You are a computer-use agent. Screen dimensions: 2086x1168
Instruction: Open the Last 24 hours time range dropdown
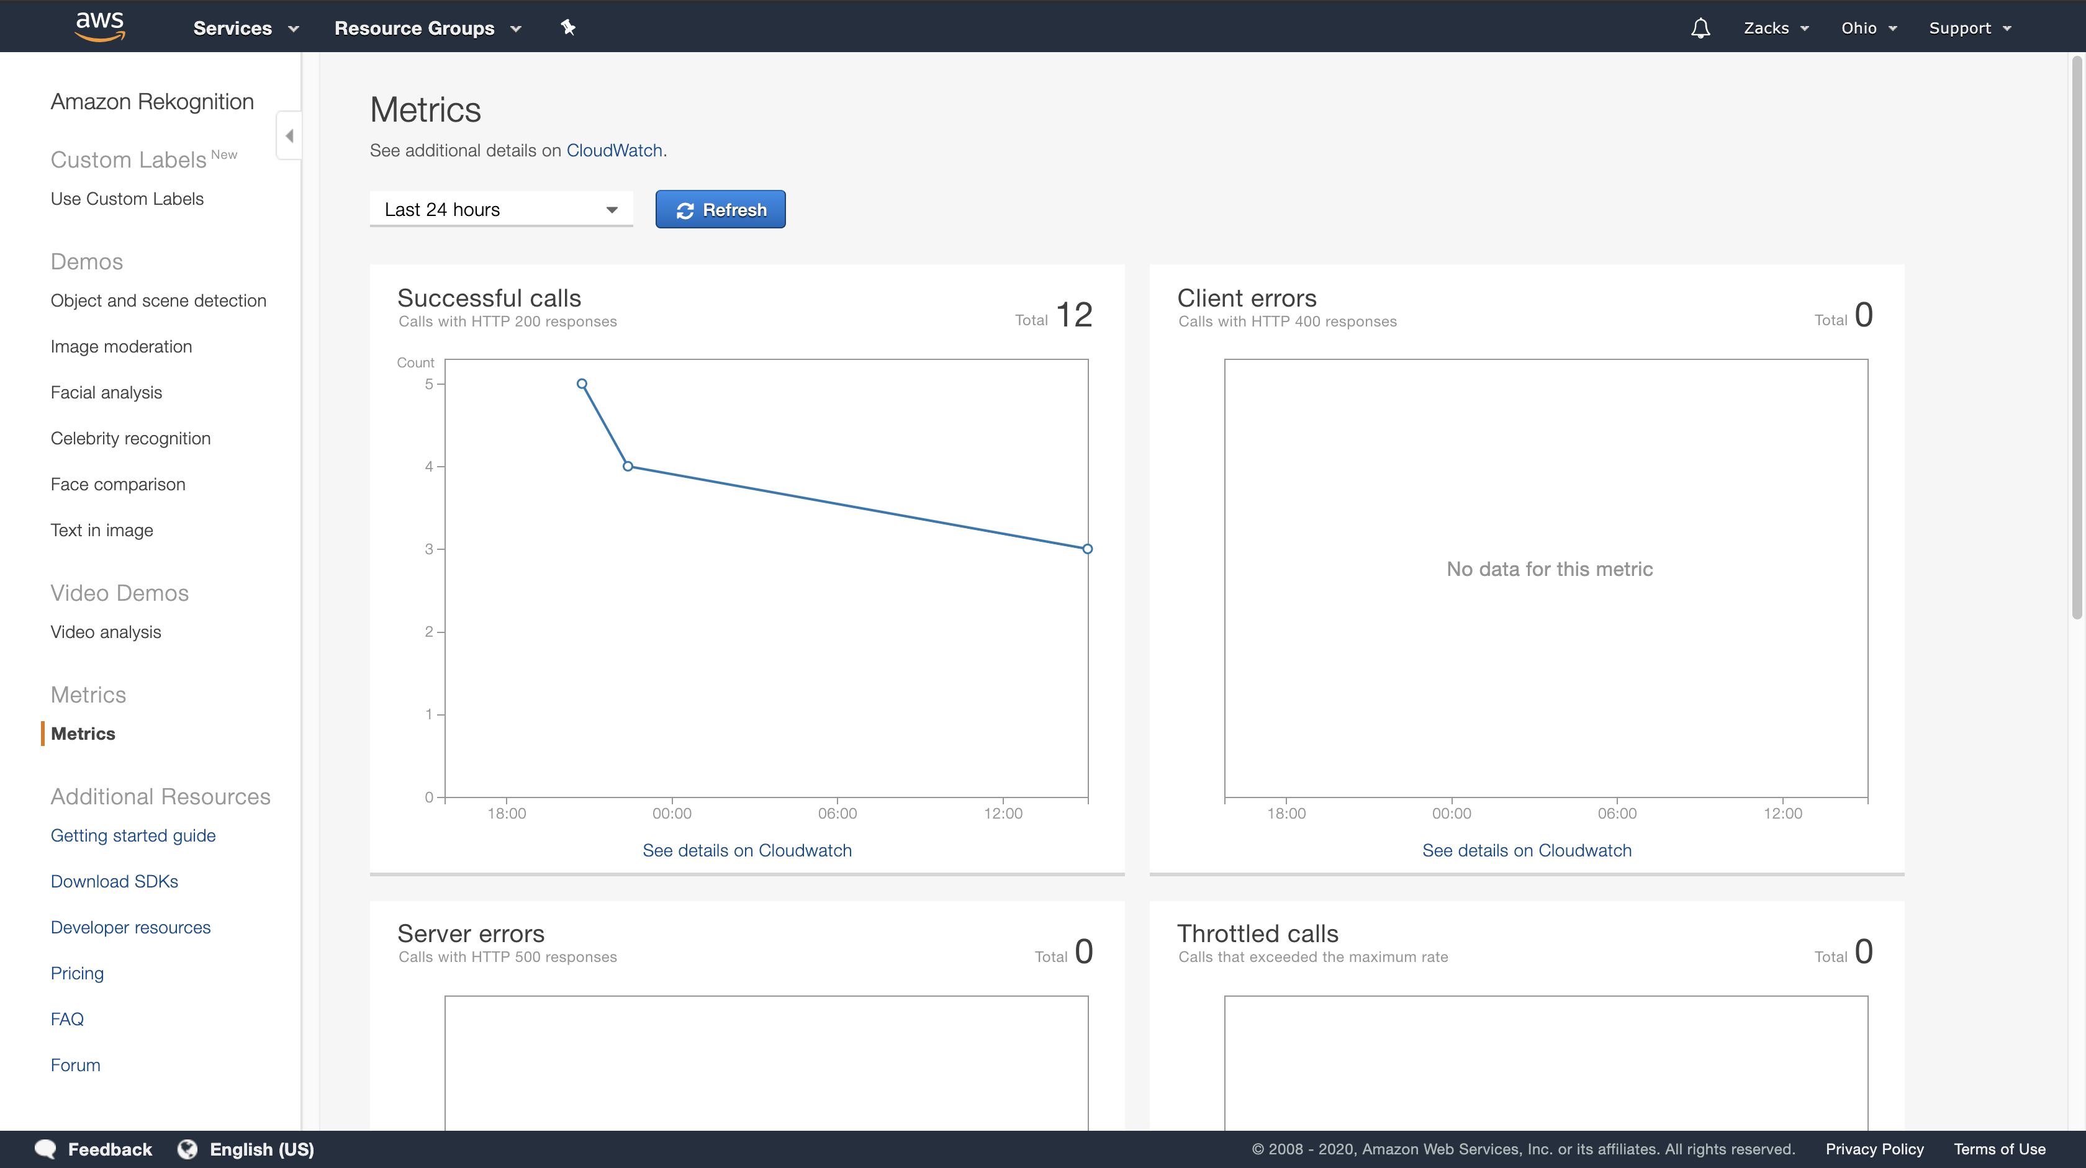click(x=500, y=210)
